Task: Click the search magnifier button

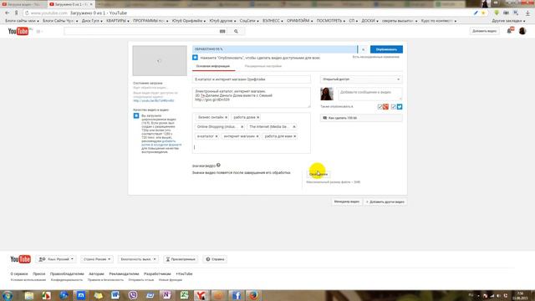Action: (236, 32)
